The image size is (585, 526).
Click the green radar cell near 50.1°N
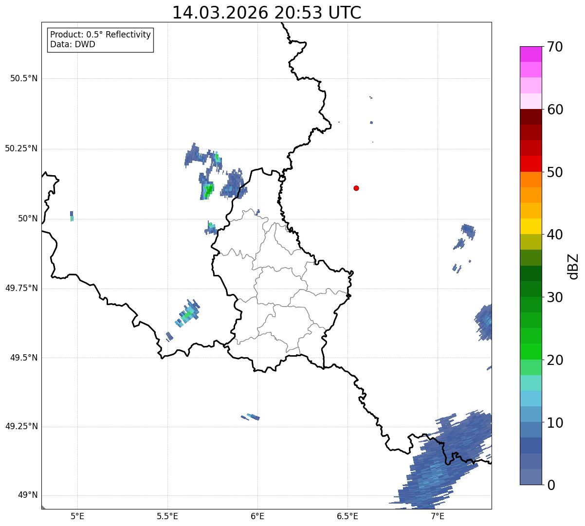tap(208, 191)
